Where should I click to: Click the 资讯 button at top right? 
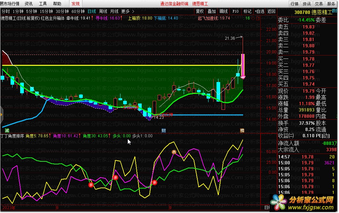pyautogui.click(x=307, y=4)
